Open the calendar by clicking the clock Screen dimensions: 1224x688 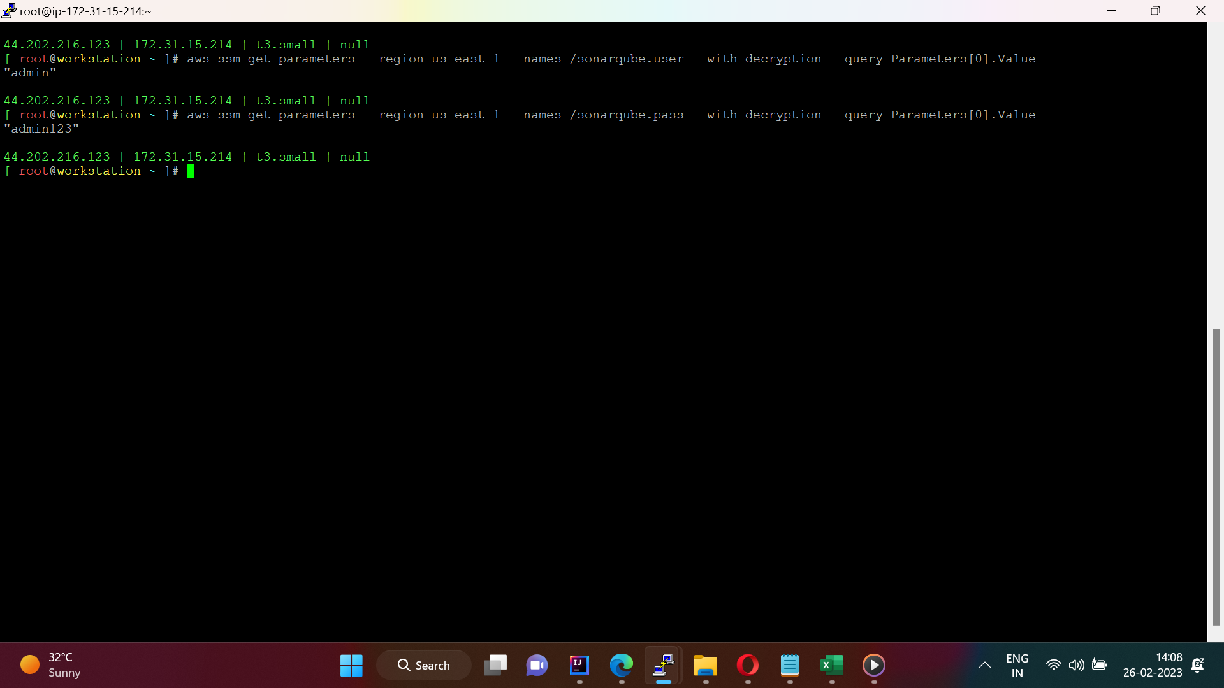click(x=1153, y=665)
